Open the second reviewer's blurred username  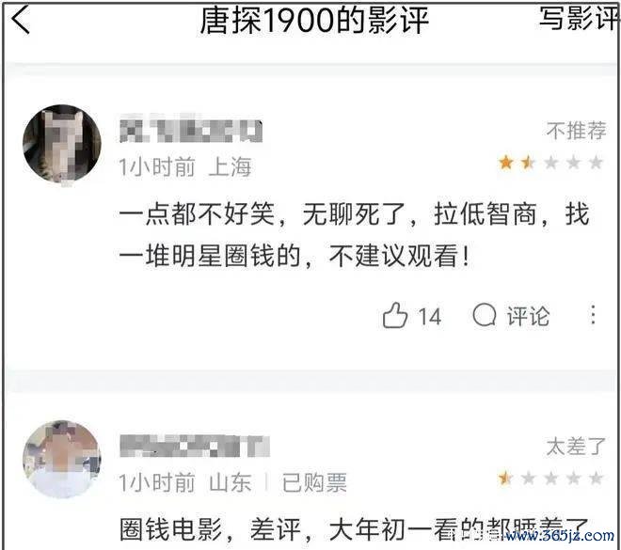click(x=195, y=446)
